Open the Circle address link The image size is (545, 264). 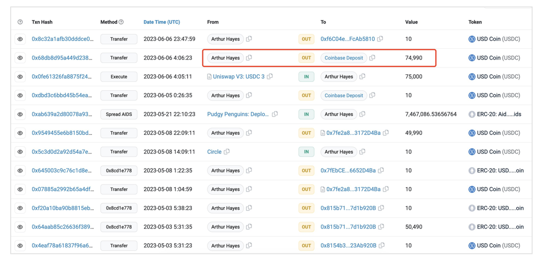click(x=214, y=152)
